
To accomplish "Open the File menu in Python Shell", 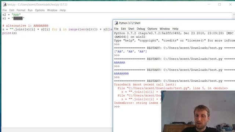I will coord(116,29).
